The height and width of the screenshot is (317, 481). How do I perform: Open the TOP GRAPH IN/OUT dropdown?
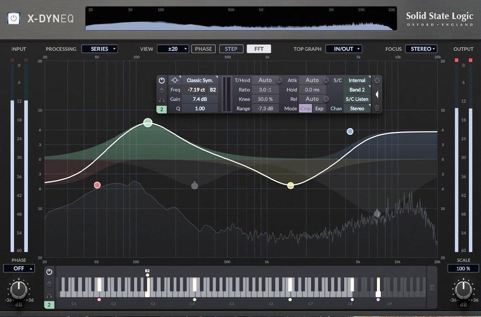[x=343, y=48]
